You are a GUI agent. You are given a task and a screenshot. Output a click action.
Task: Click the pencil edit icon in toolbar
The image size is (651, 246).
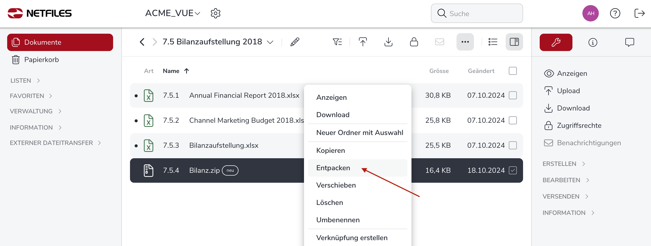[295, 42]
